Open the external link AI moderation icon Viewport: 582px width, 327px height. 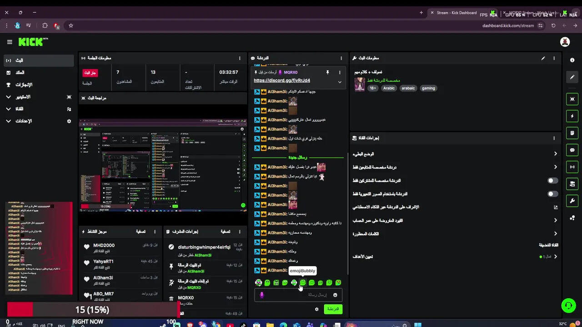point(555,207)
